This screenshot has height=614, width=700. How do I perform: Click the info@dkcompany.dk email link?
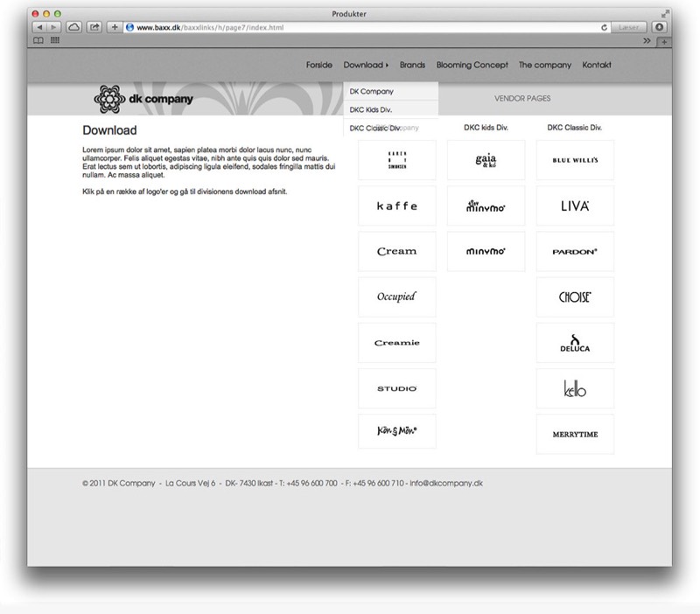click(x=446, y=484)
